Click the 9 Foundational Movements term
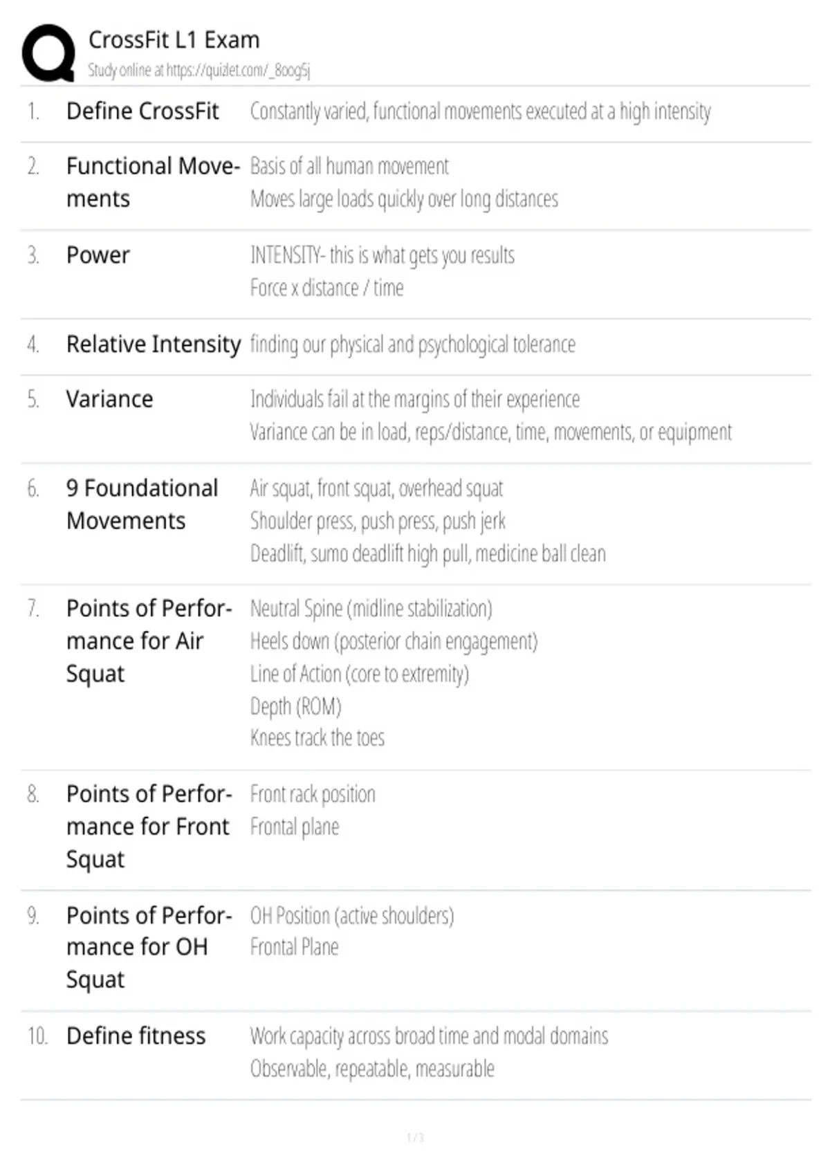This screenshot has width=830, height=1176. pos(142,504)
